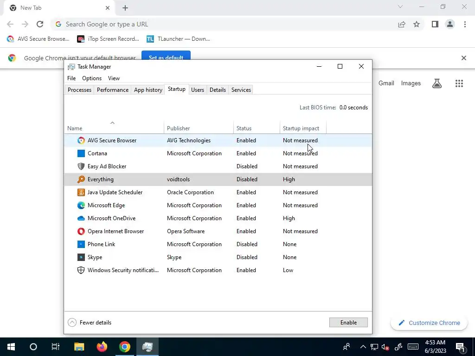475x356 pixels.
Task: Sort by Publisher column header
Action: click(199, 128)
